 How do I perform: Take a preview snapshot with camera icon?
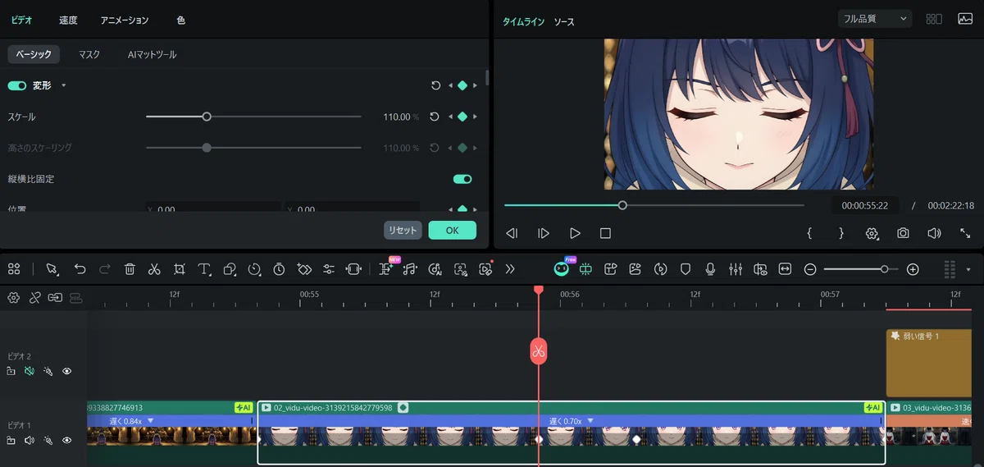[903, 233]
